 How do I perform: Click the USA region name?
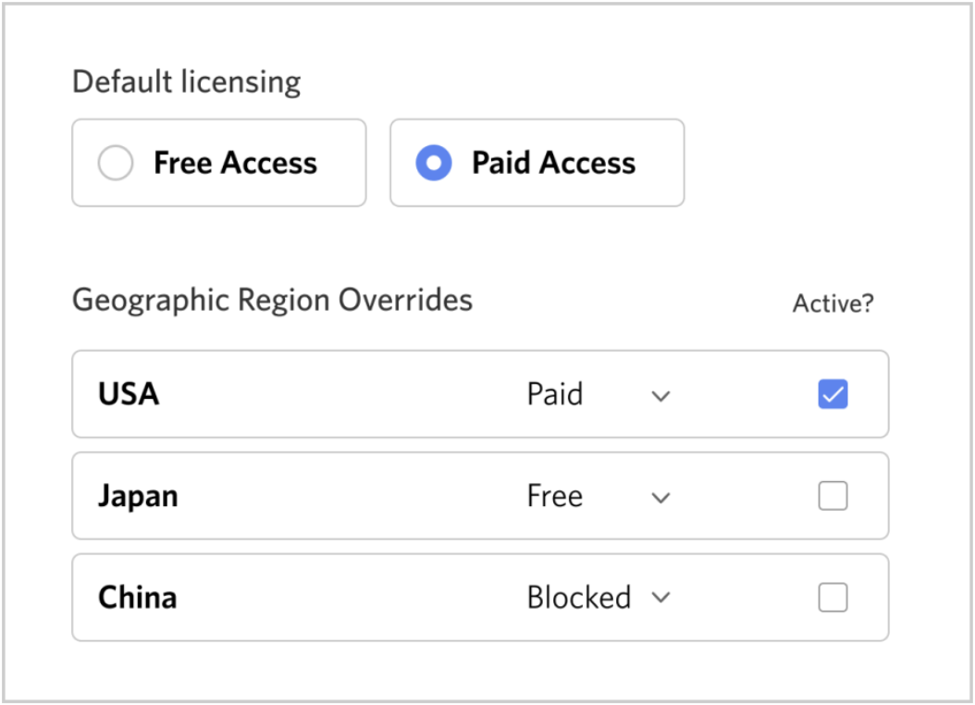(x=129, y=395)
